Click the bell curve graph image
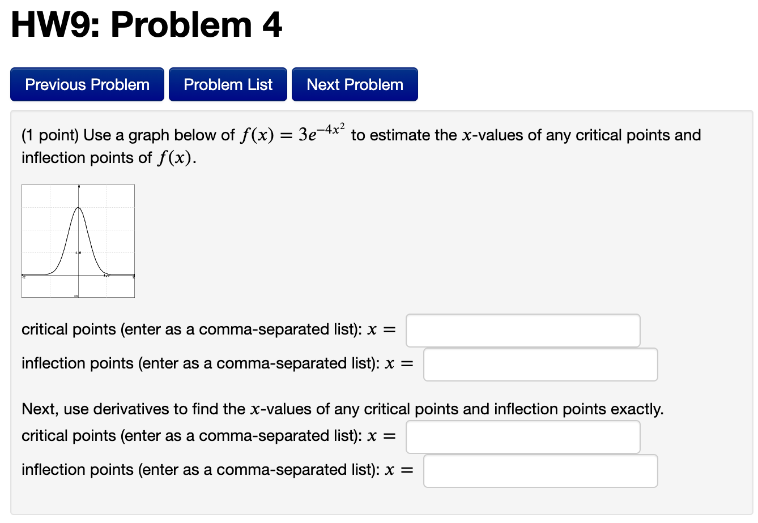 tap(78, 241)
